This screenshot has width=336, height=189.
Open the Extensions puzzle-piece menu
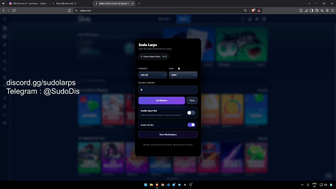[301, 10]
